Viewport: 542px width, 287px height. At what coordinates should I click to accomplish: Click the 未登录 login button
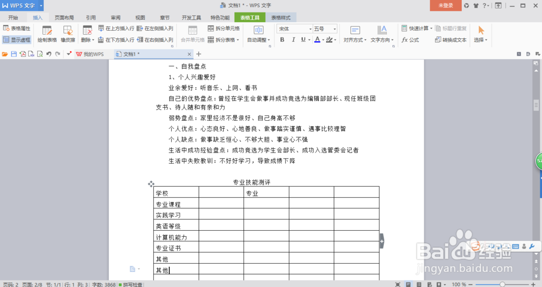click(446, 5)
